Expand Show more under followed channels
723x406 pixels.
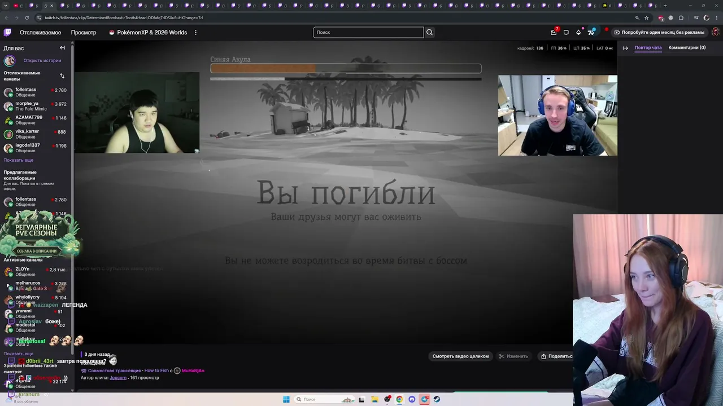[19, 160]
